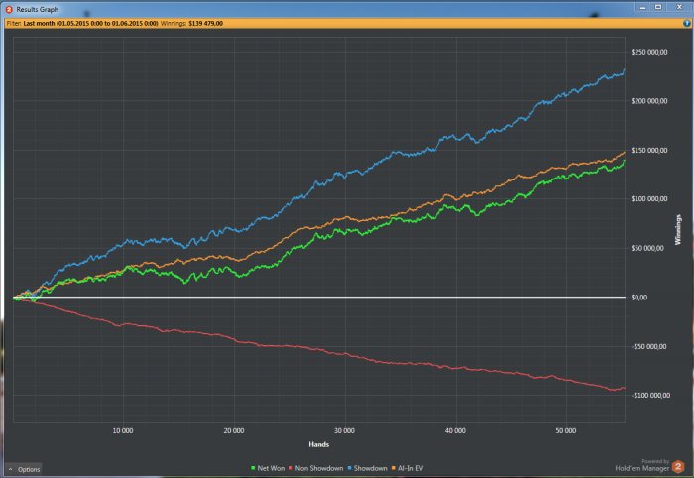This screenshot has height=478, width=694.
Task: Click the orange All-In EV color swatch
Action: (x=393, y=468)
